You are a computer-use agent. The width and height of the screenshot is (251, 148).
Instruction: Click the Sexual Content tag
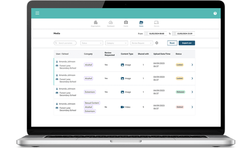click(x=92, y=103)
